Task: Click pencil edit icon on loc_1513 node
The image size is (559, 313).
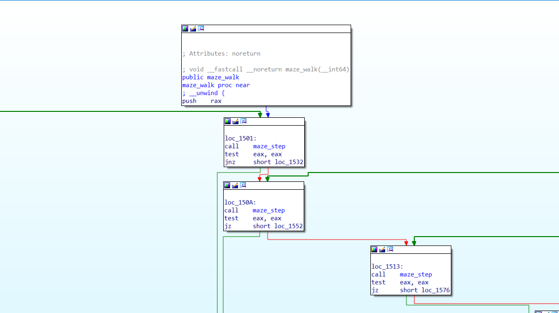Action: pos(382,249)
